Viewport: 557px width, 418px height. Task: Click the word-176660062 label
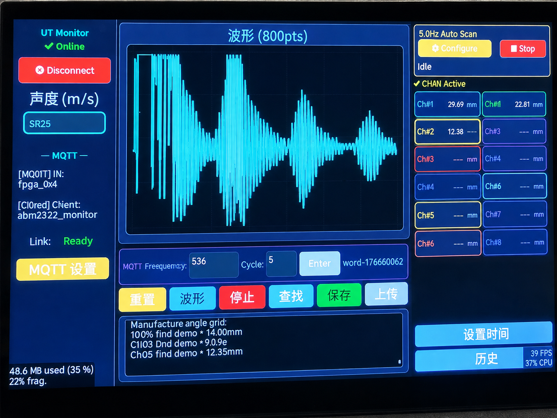coord(373,262)
